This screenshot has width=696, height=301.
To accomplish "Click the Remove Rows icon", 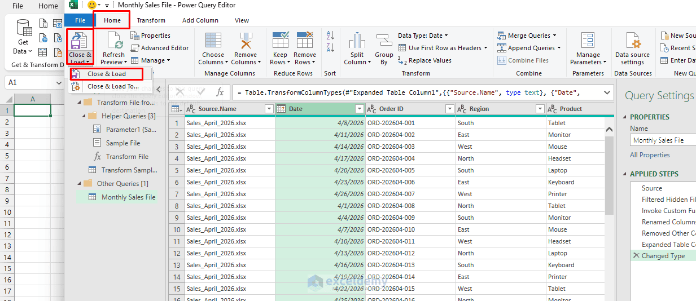I will 305,41.
